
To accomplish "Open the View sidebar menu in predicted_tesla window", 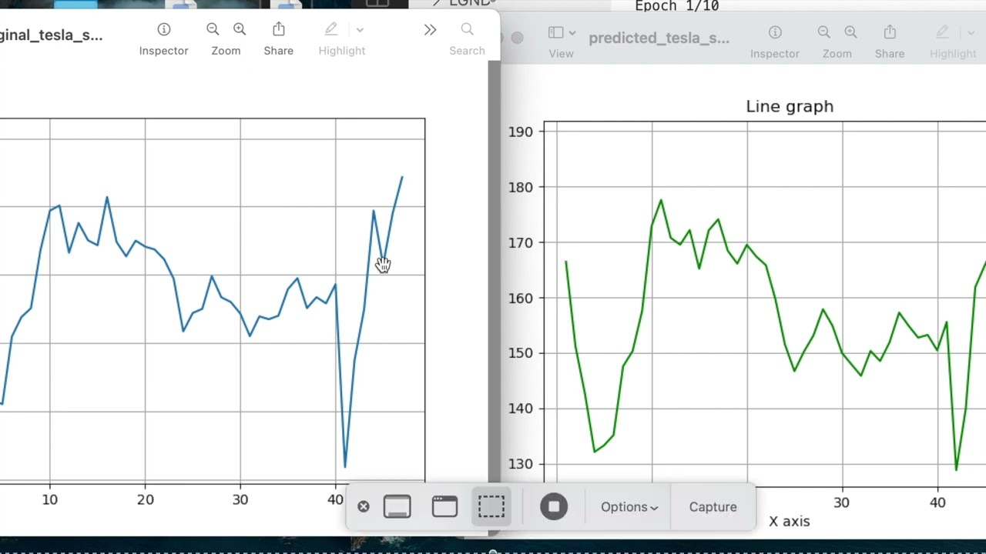I will click(562, 32).
